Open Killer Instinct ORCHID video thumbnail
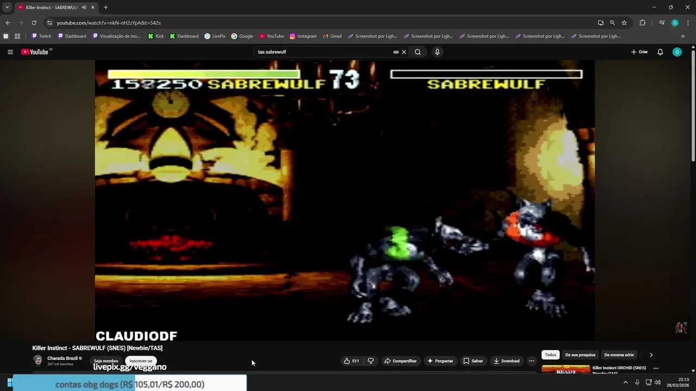The height and width of the screenshot is (391, 696). pos(565,369)
